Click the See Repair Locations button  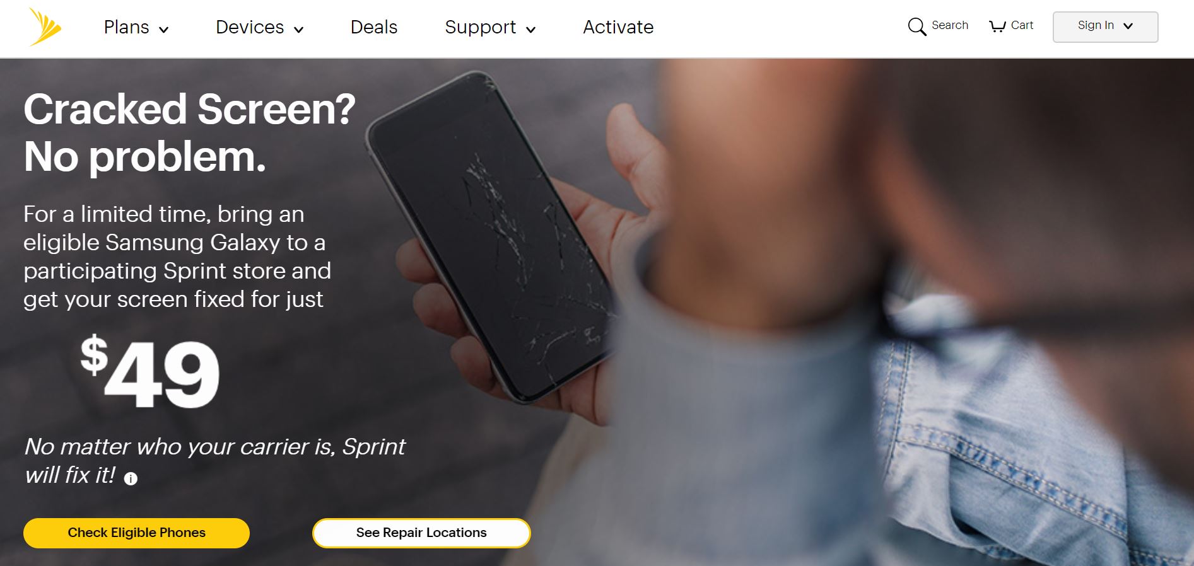coord(421,533)
